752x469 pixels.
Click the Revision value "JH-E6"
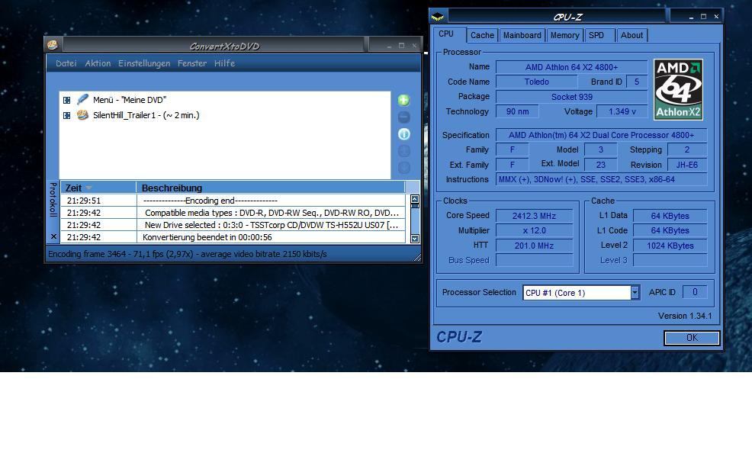click(x=686, y=165)
